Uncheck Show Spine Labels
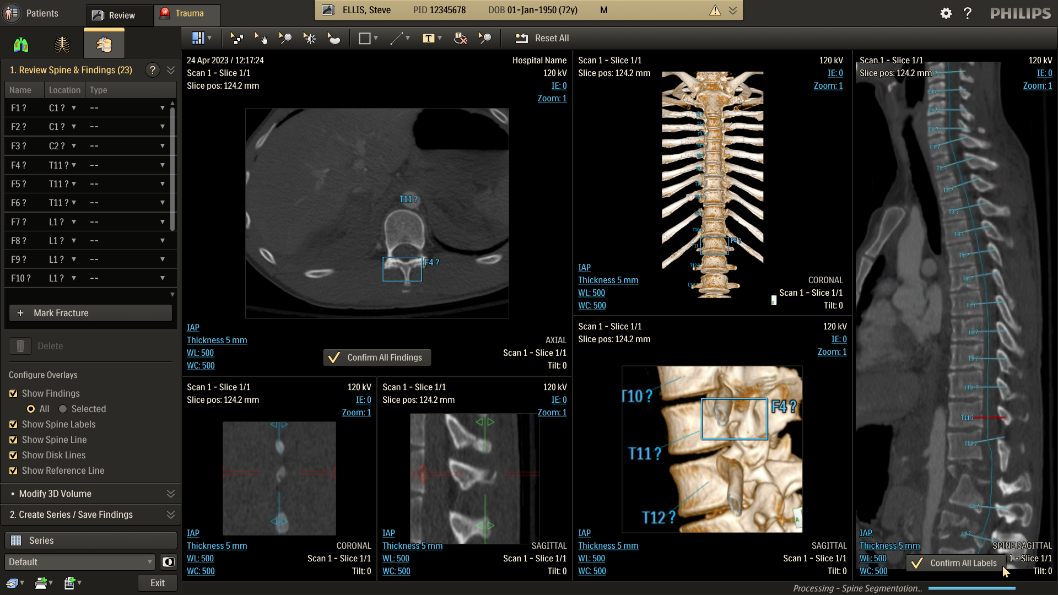The image size is (1058, 595). 13,424
